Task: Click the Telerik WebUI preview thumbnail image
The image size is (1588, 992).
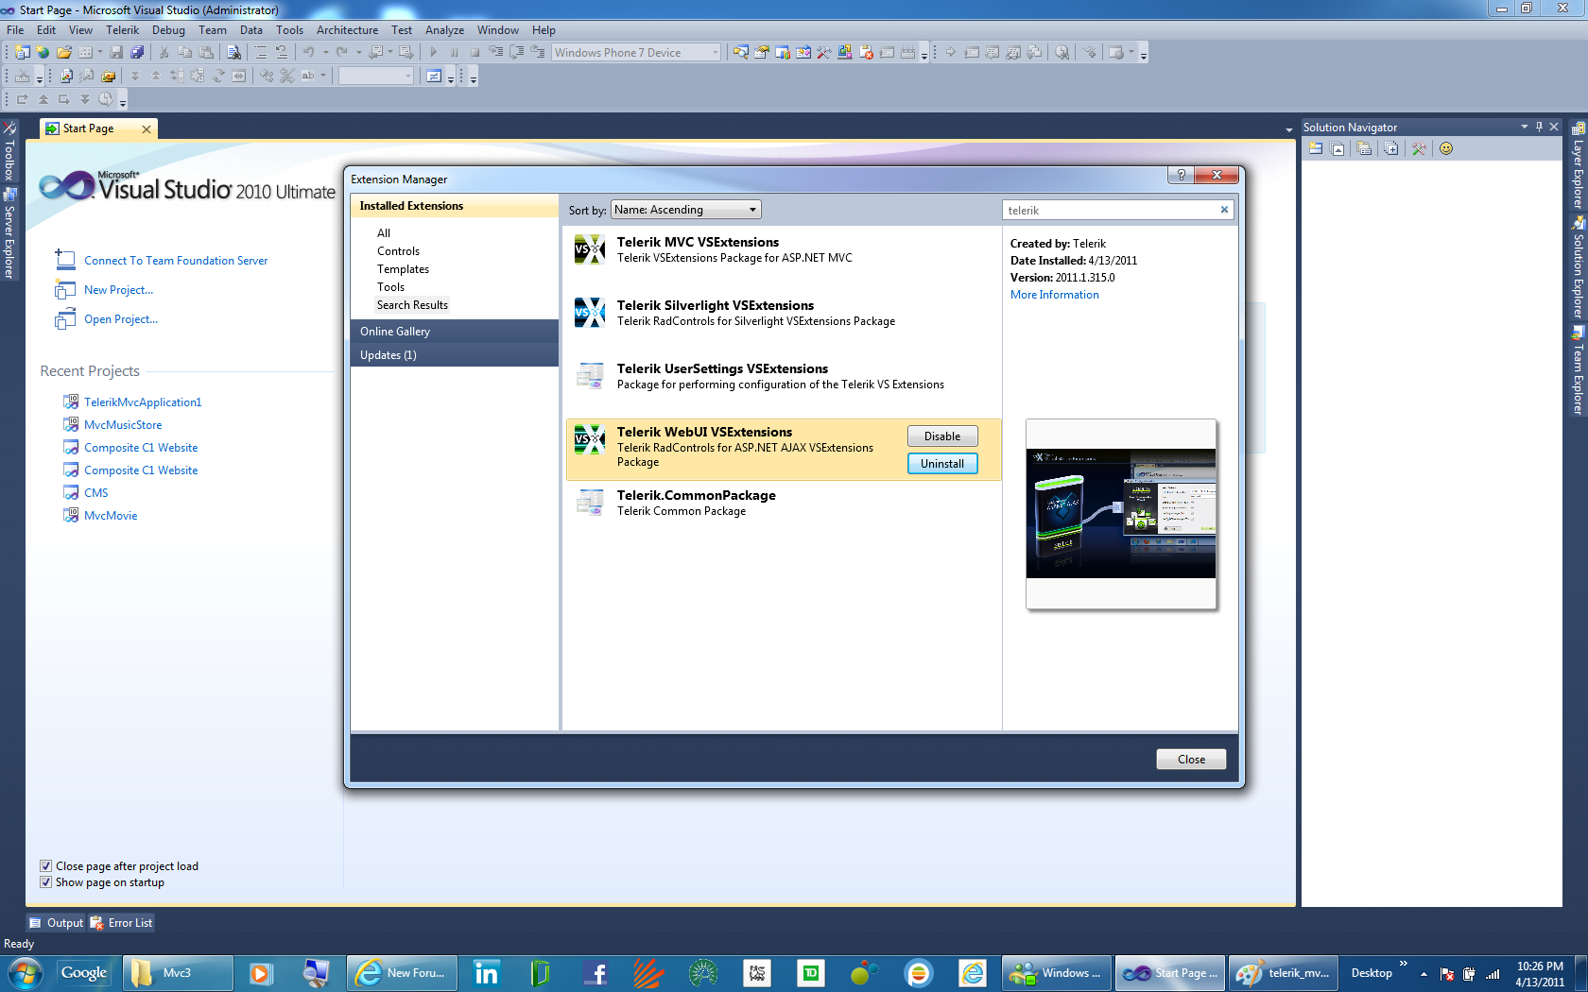Action: (x=1121, y=514)
